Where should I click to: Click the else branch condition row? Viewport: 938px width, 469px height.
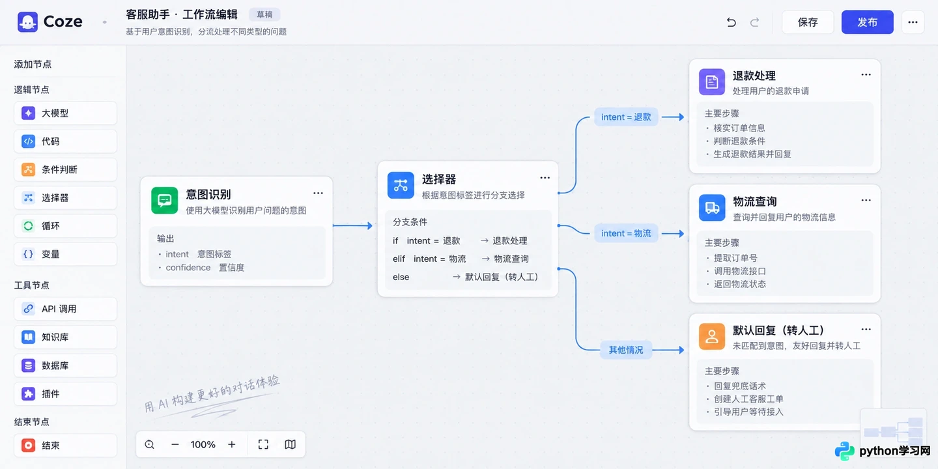click(467, 277)
